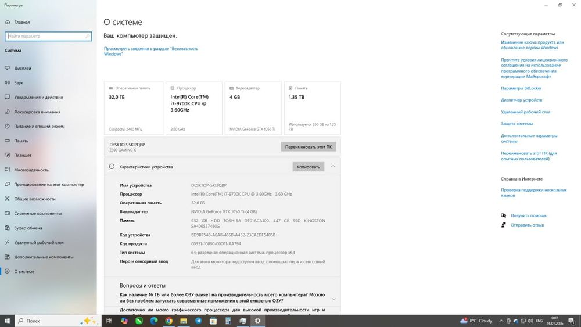This screenshot has height=327, width=581.
Task: Click the Копировать button
Action: (309, 167)
